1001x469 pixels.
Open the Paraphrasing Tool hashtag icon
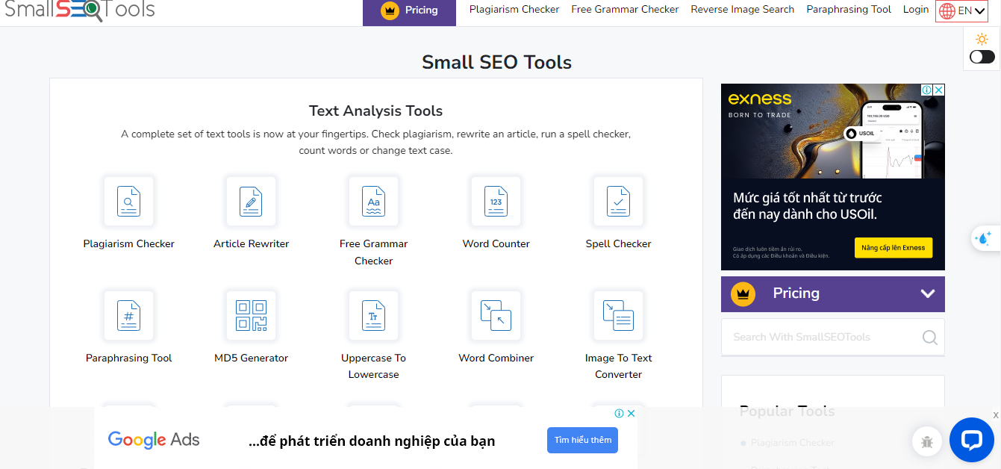pos(128,315)
